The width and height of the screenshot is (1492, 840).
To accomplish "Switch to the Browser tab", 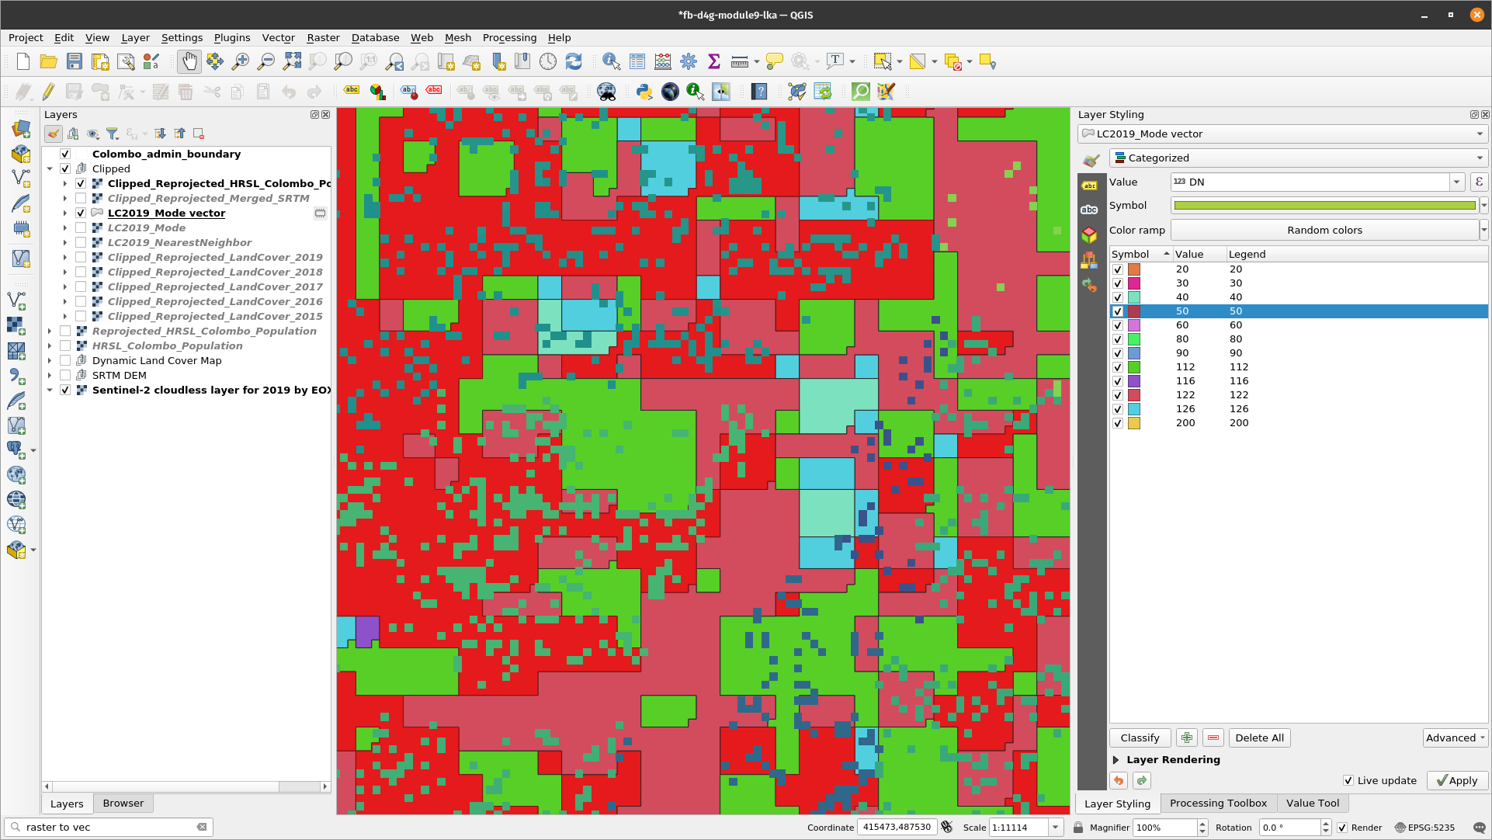I will pyautogui.click(x=122, y=803).
